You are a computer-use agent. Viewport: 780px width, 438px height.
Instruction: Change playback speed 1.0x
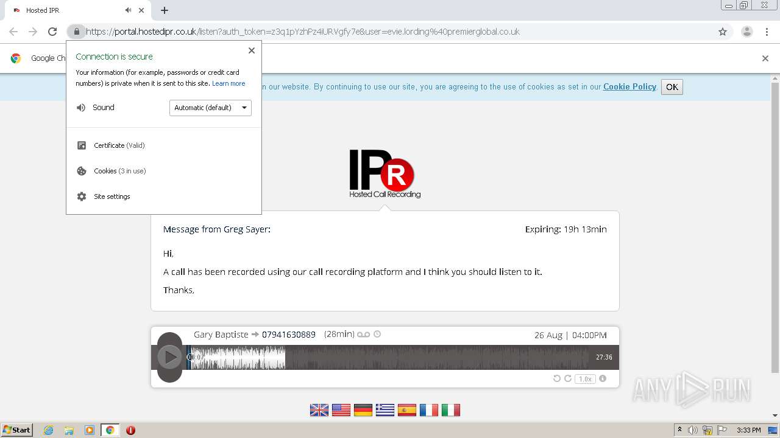(585, 379)
